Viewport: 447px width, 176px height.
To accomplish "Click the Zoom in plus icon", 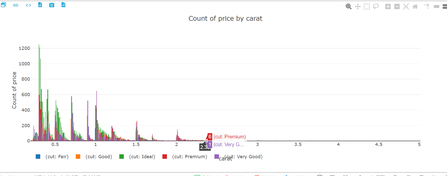I will (x=388, y=7).
